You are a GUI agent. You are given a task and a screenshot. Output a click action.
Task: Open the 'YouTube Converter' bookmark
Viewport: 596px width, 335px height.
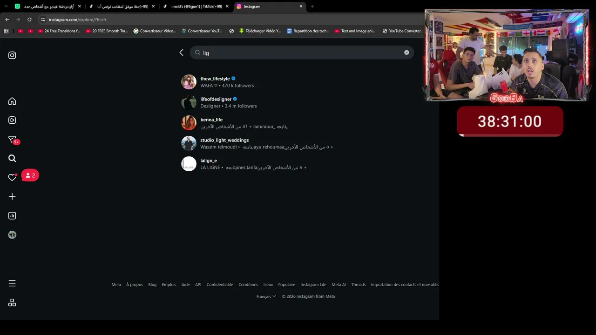coord(403,31)
